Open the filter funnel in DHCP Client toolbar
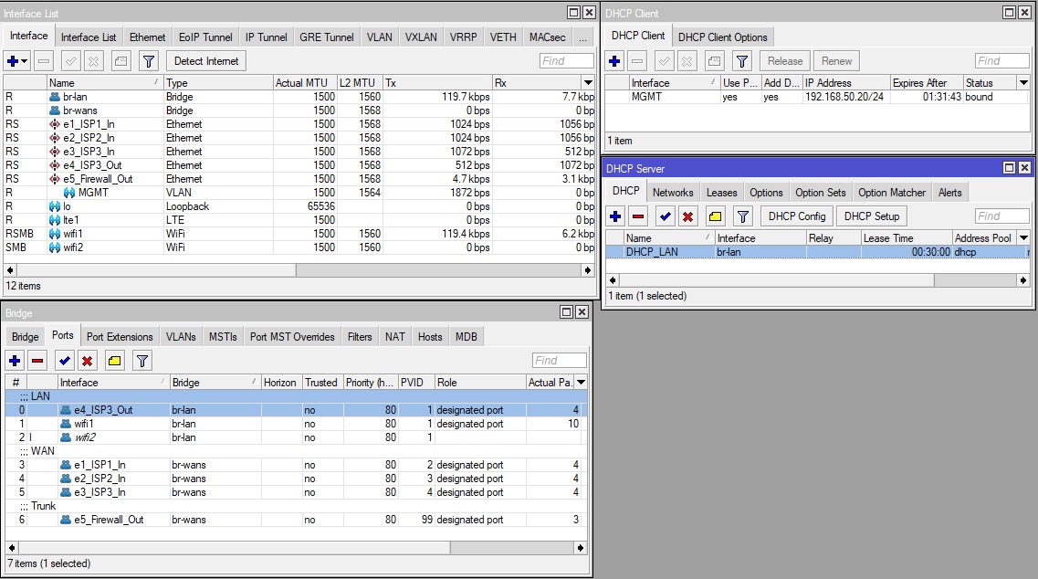Viewport: 1038px width, 579px height. tap(742, 61)
